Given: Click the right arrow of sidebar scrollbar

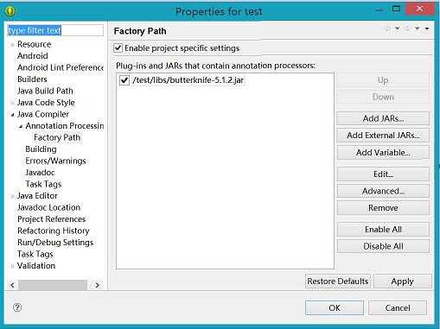Looking at the screenshot, I should tap(98, 285).
